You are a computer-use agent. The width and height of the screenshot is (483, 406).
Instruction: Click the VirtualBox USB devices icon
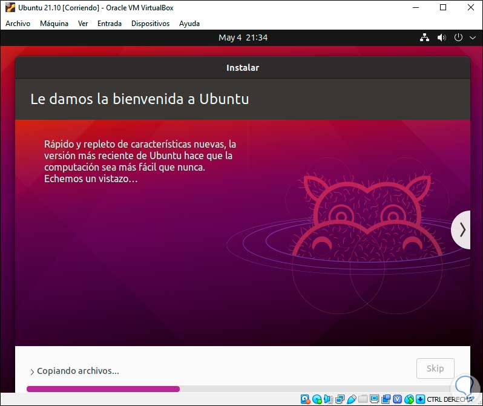coord(352,399)
